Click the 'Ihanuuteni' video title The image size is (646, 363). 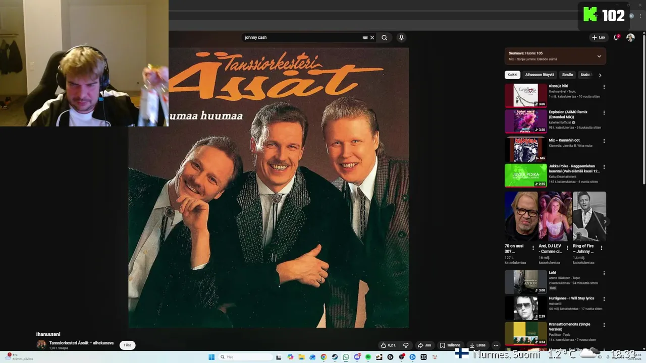pyautogui.click(x=48, y=334)
